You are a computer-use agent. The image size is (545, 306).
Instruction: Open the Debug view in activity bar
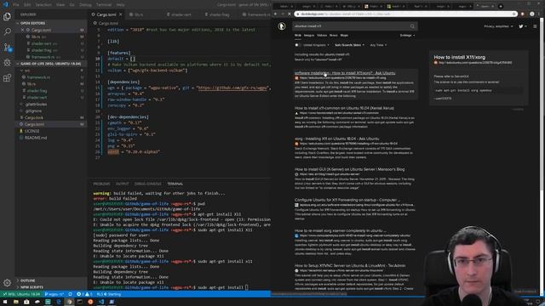pyautogui.click(x=7, y=63)
